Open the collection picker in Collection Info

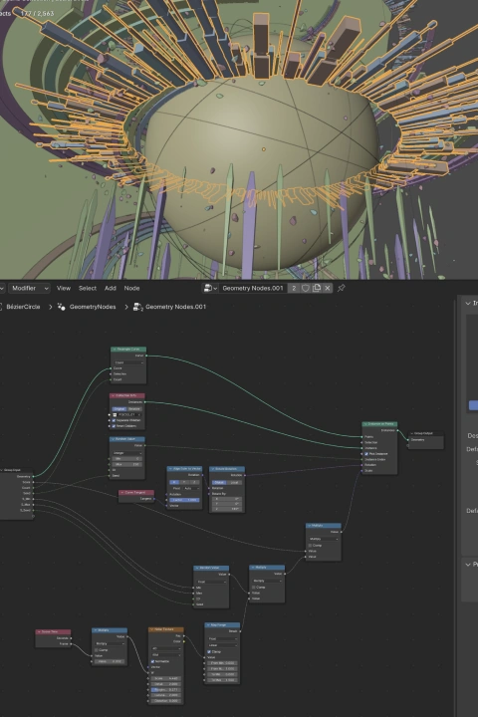(127, 414)
